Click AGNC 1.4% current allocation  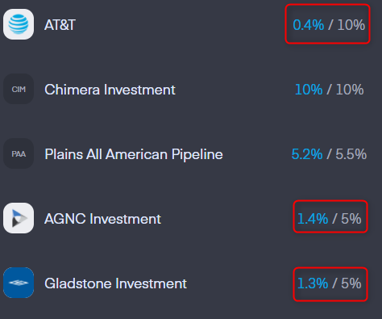click(x=313, y=219)
